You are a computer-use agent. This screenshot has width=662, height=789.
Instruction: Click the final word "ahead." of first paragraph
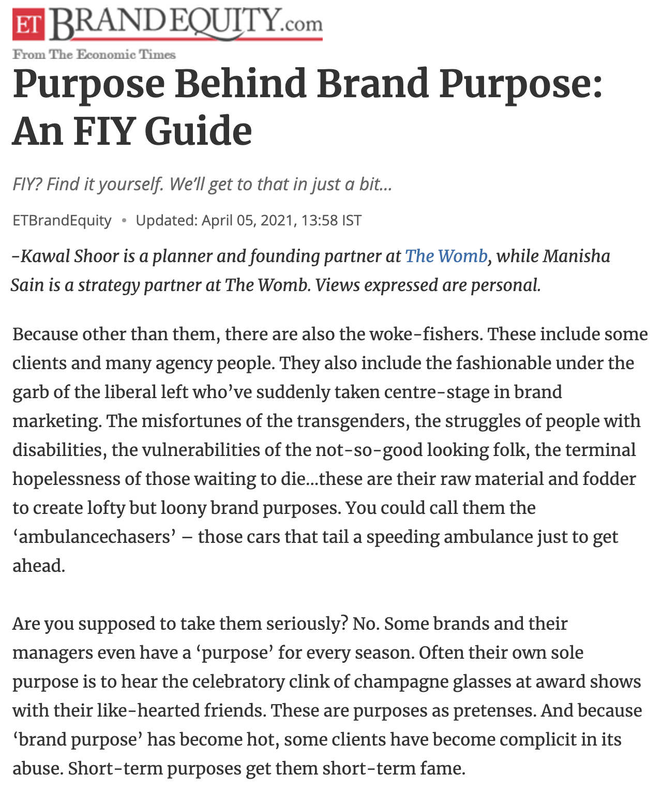point(39,566)
